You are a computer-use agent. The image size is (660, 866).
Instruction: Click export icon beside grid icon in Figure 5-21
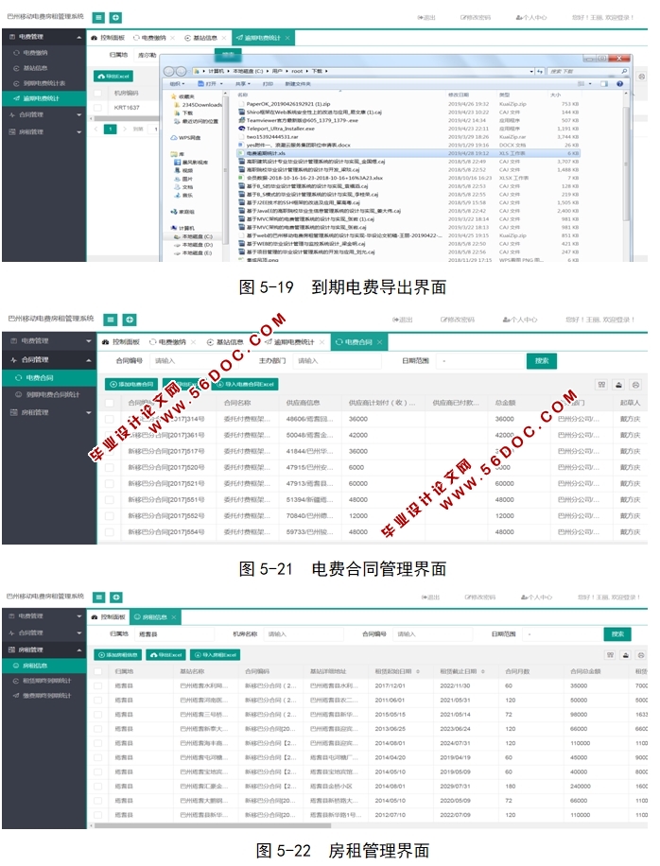coord(618,385)
